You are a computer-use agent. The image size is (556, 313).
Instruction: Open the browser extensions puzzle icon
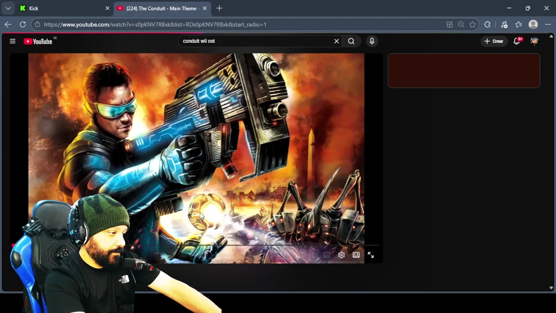[x=487, y=24]
